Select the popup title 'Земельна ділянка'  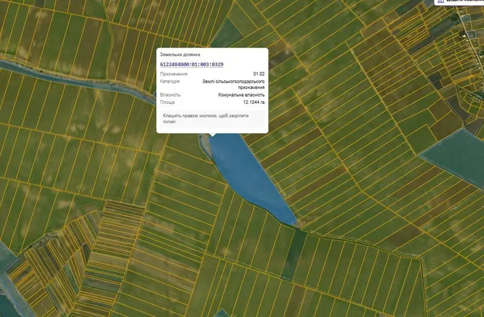coord(180,54)
